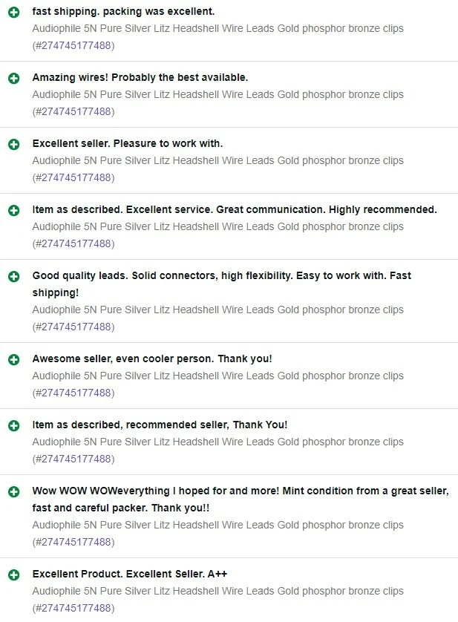Click positive icon beside "Excellent seller. Pleasure" feedback

pyautogui.click(x=13, y=144)
